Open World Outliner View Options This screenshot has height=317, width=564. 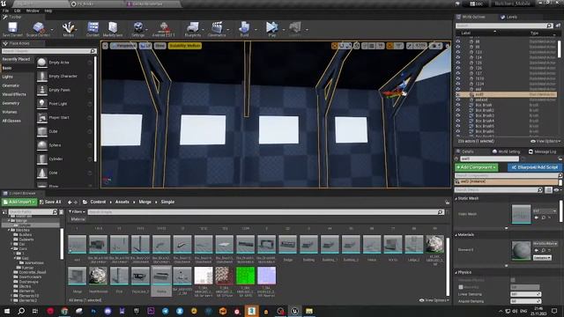coord(545,141)
